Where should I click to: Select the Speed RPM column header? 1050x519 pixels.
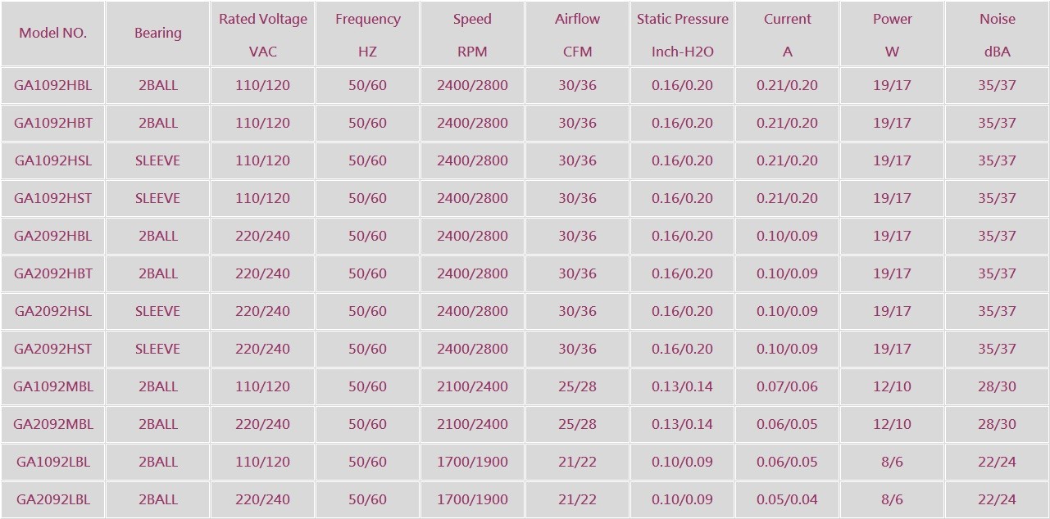point(473,34)
